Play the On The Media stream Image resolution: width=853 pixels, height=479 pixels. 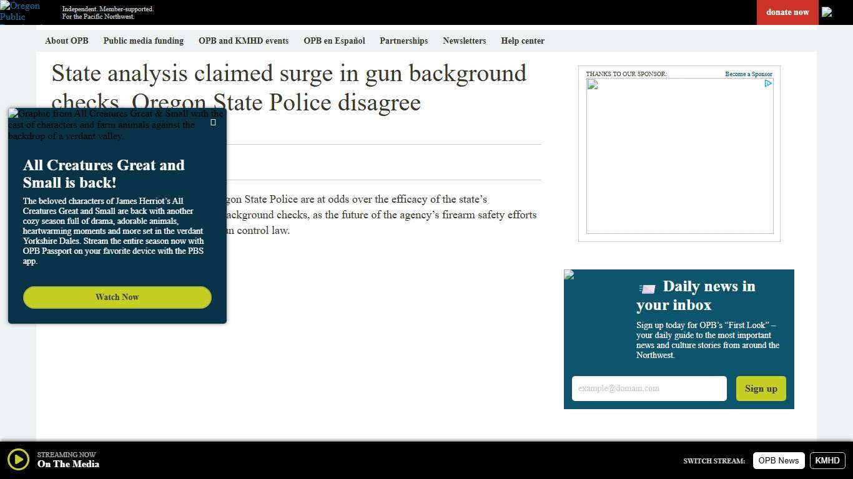click(19, 460)
